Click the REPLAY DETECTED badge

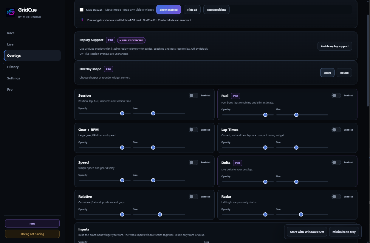tap(131, 40)
